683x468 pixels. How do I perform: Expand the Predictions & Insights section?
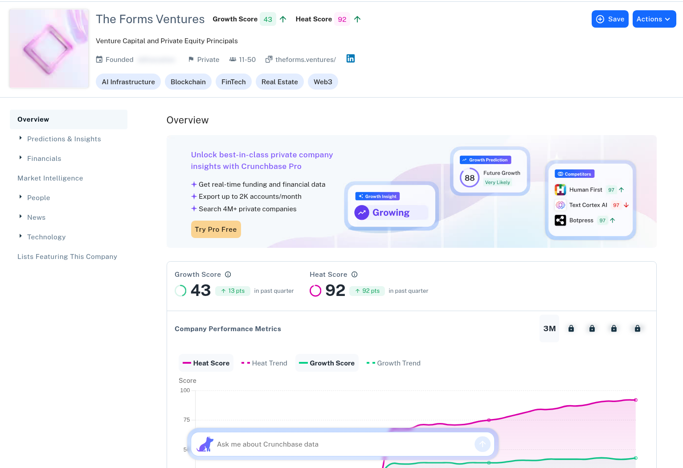(x=64, y=139)
